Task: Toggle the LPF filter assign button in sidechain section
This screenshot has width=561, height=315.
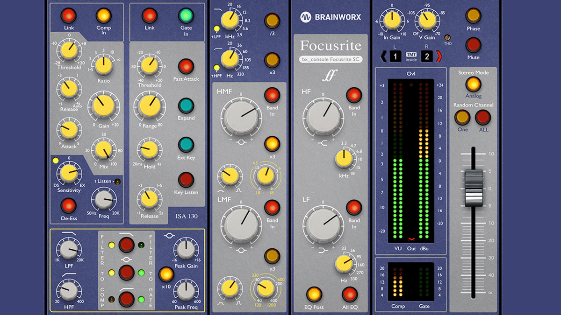Action: point(127,245)
